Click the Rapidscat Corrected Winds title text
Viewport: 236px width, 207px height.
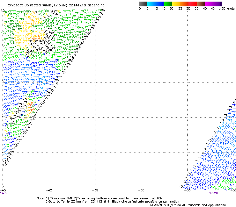click(x=55, y=5)
